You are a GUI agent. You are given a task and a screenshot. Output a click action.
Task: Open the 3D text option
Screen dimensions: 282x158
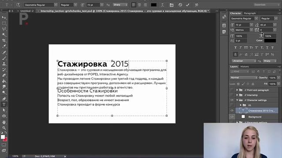(x=197, y=5)
